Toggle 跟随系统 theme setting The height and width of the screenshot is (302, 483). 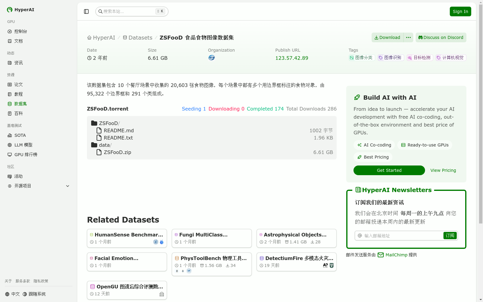click(x=34, y=294)
